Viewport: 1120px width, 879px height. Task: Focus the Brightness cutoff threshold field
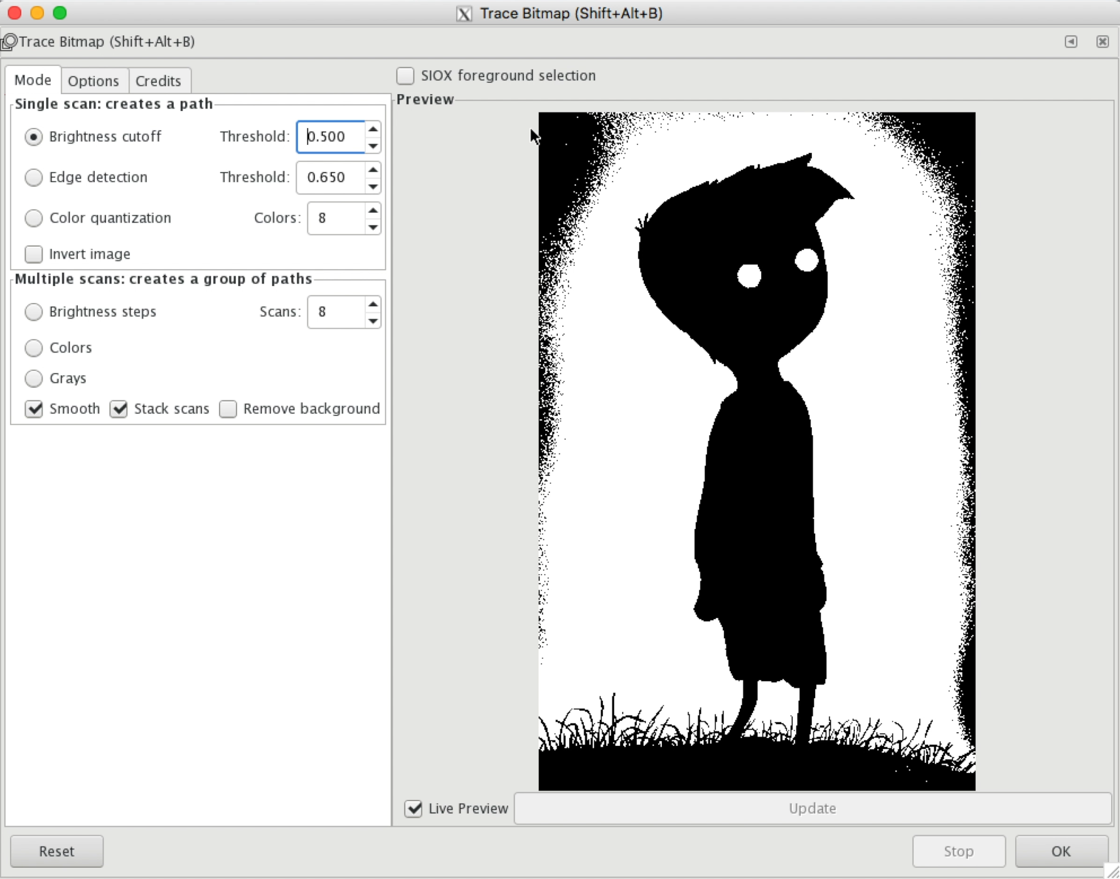click(331, 137)
